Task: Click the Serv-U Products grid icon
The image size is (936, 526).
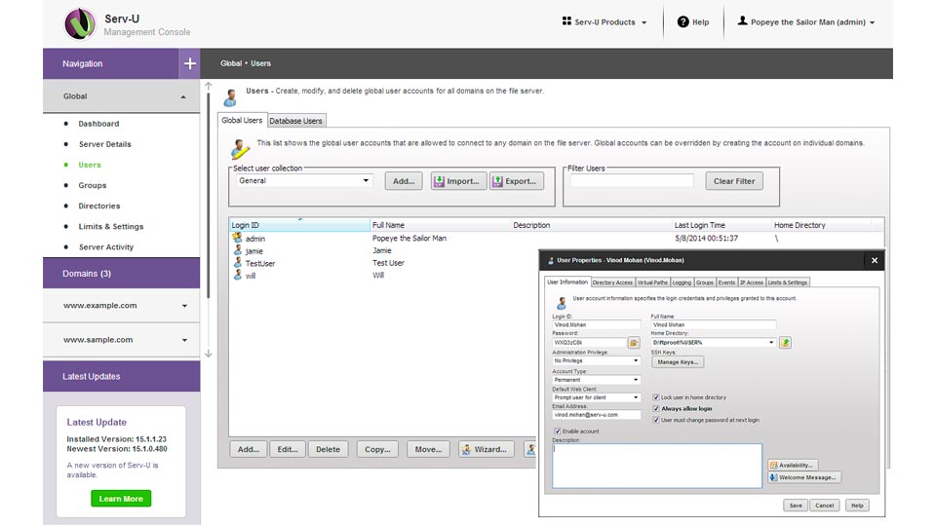Action: [566, 20]
